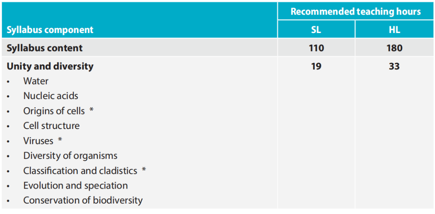This screenshot has width=435, height=214.
Task: Click the asterisk beside "Viruses"
Action: [60, 140]
